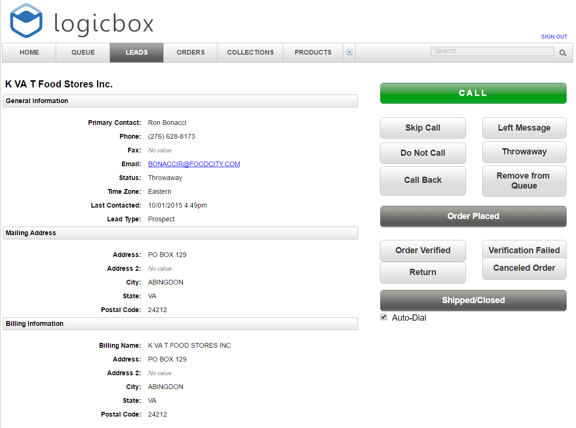Open the QUEUE tab
The height and width of the screenshot is (428, 576).
(83, 52)
